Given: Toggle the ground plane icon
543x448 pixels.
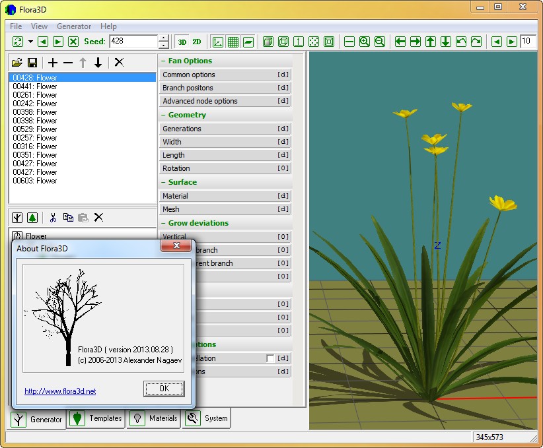Looking at the screenshot, I should (248, 42).
